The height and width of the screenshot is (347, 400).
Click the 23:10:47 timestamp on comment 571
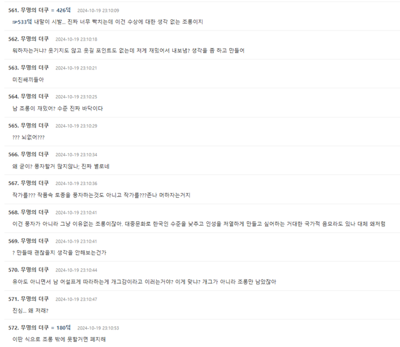(x=76, y=299)
